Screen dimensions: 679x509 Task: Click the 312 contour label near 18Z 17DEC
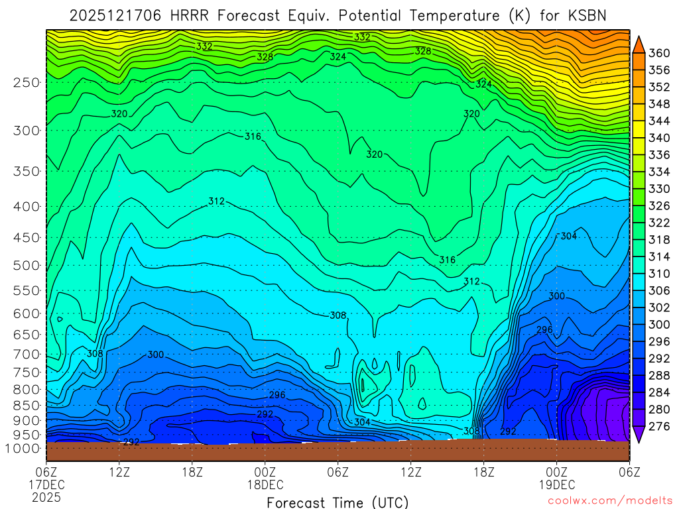(x=217, y=201)
